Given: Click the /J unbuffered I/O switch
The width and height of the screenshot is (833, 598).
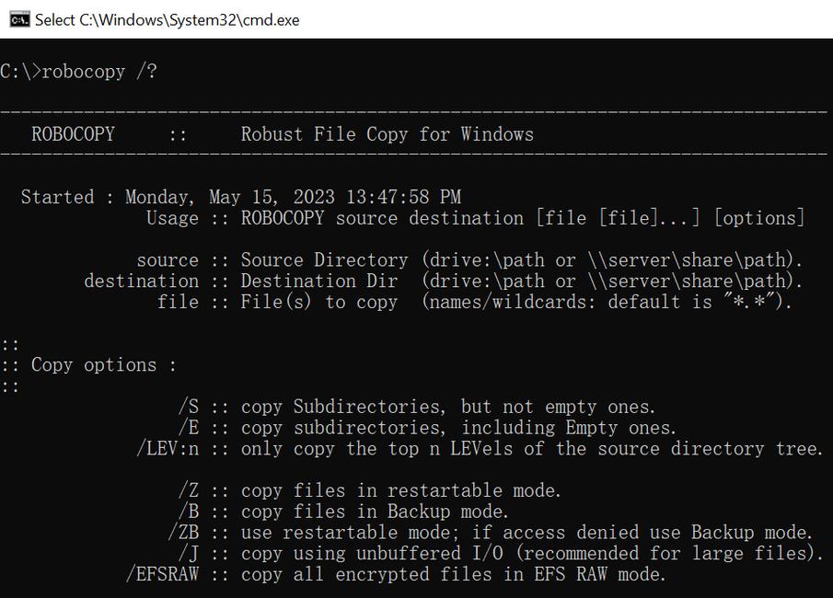Looking at the screenshot, I should tap(189, 554).
